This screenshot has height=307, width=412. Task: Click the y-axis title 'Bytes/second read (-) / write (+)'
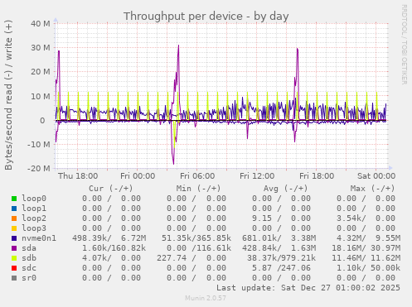[x=8, y=95]
